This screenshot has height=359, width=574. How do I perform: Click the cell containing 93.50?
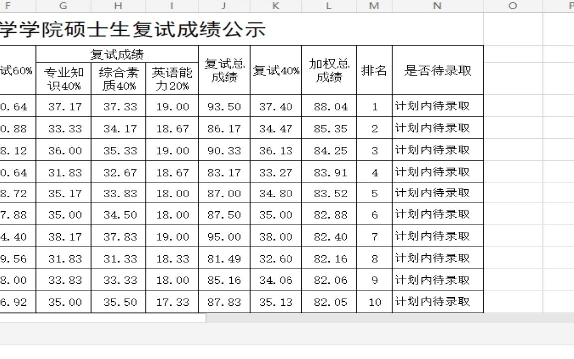[x=223, y=106]
